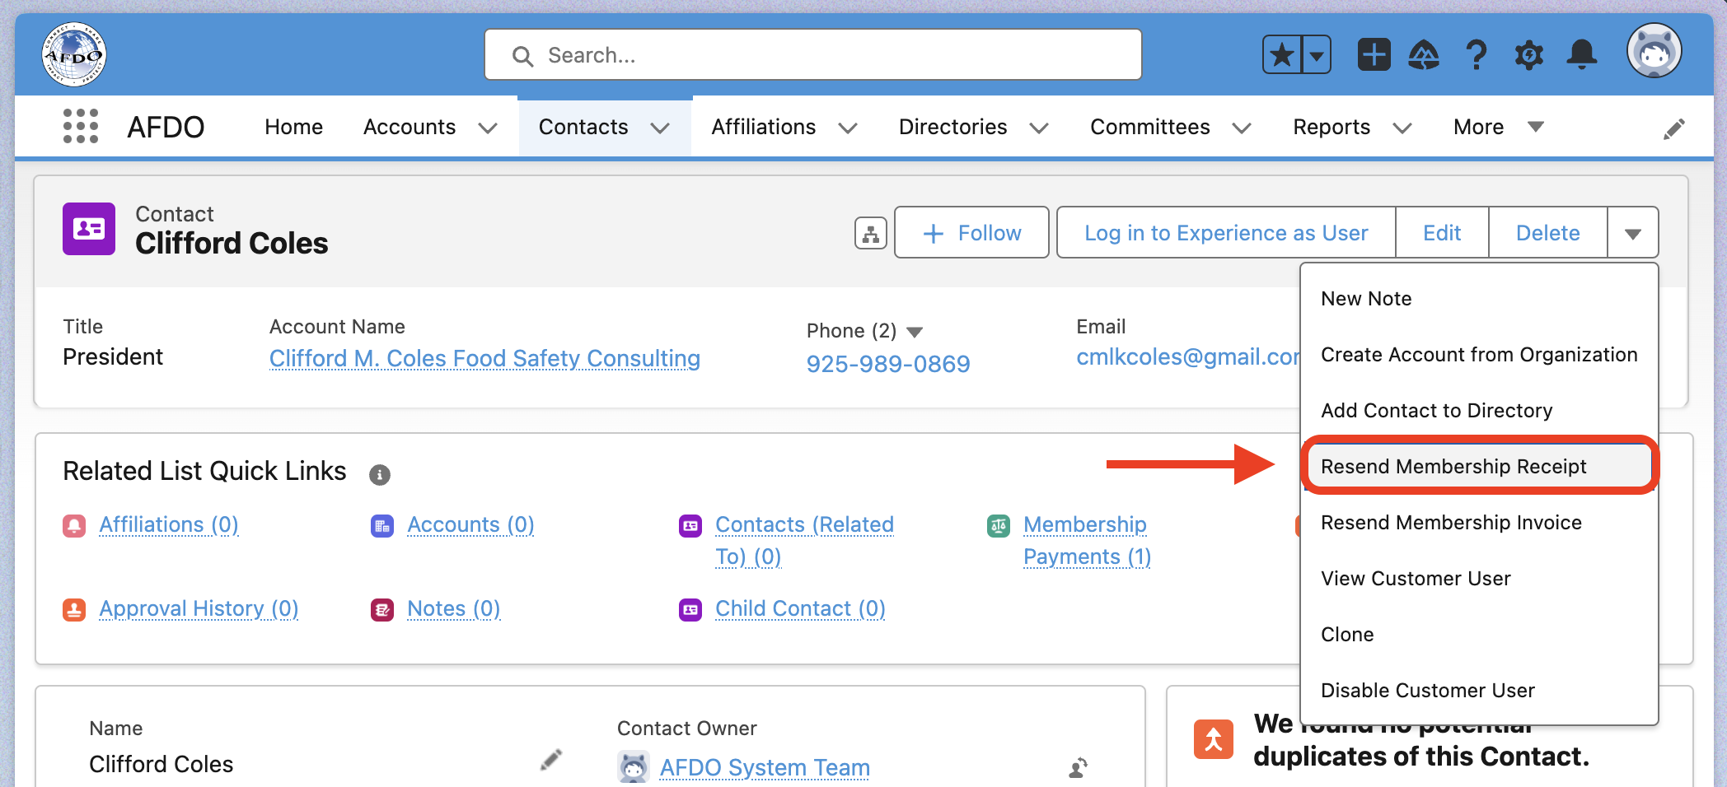Viewport: 1727px width, 787px height.
Task: Expand the Directories tab chevron
Action: click(x=1039, y=128)
